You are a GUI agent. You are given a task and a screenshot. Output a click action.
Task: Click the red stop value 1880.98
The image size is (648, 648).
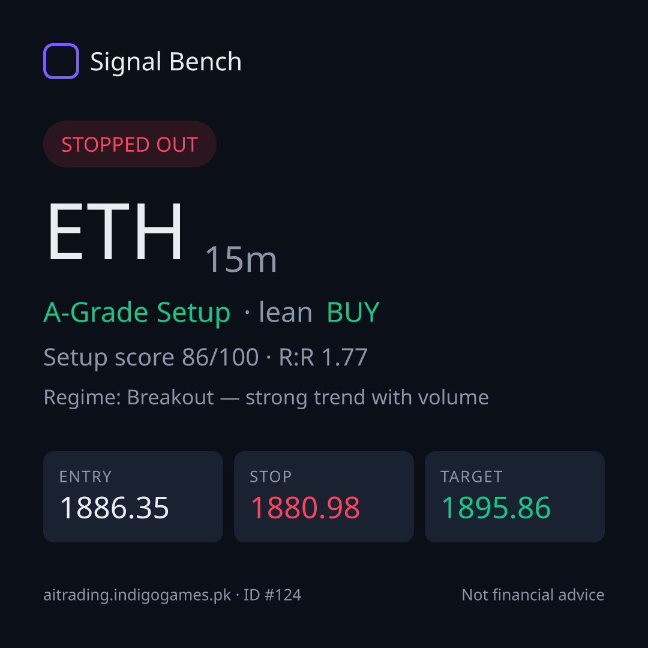coord(305,508)
